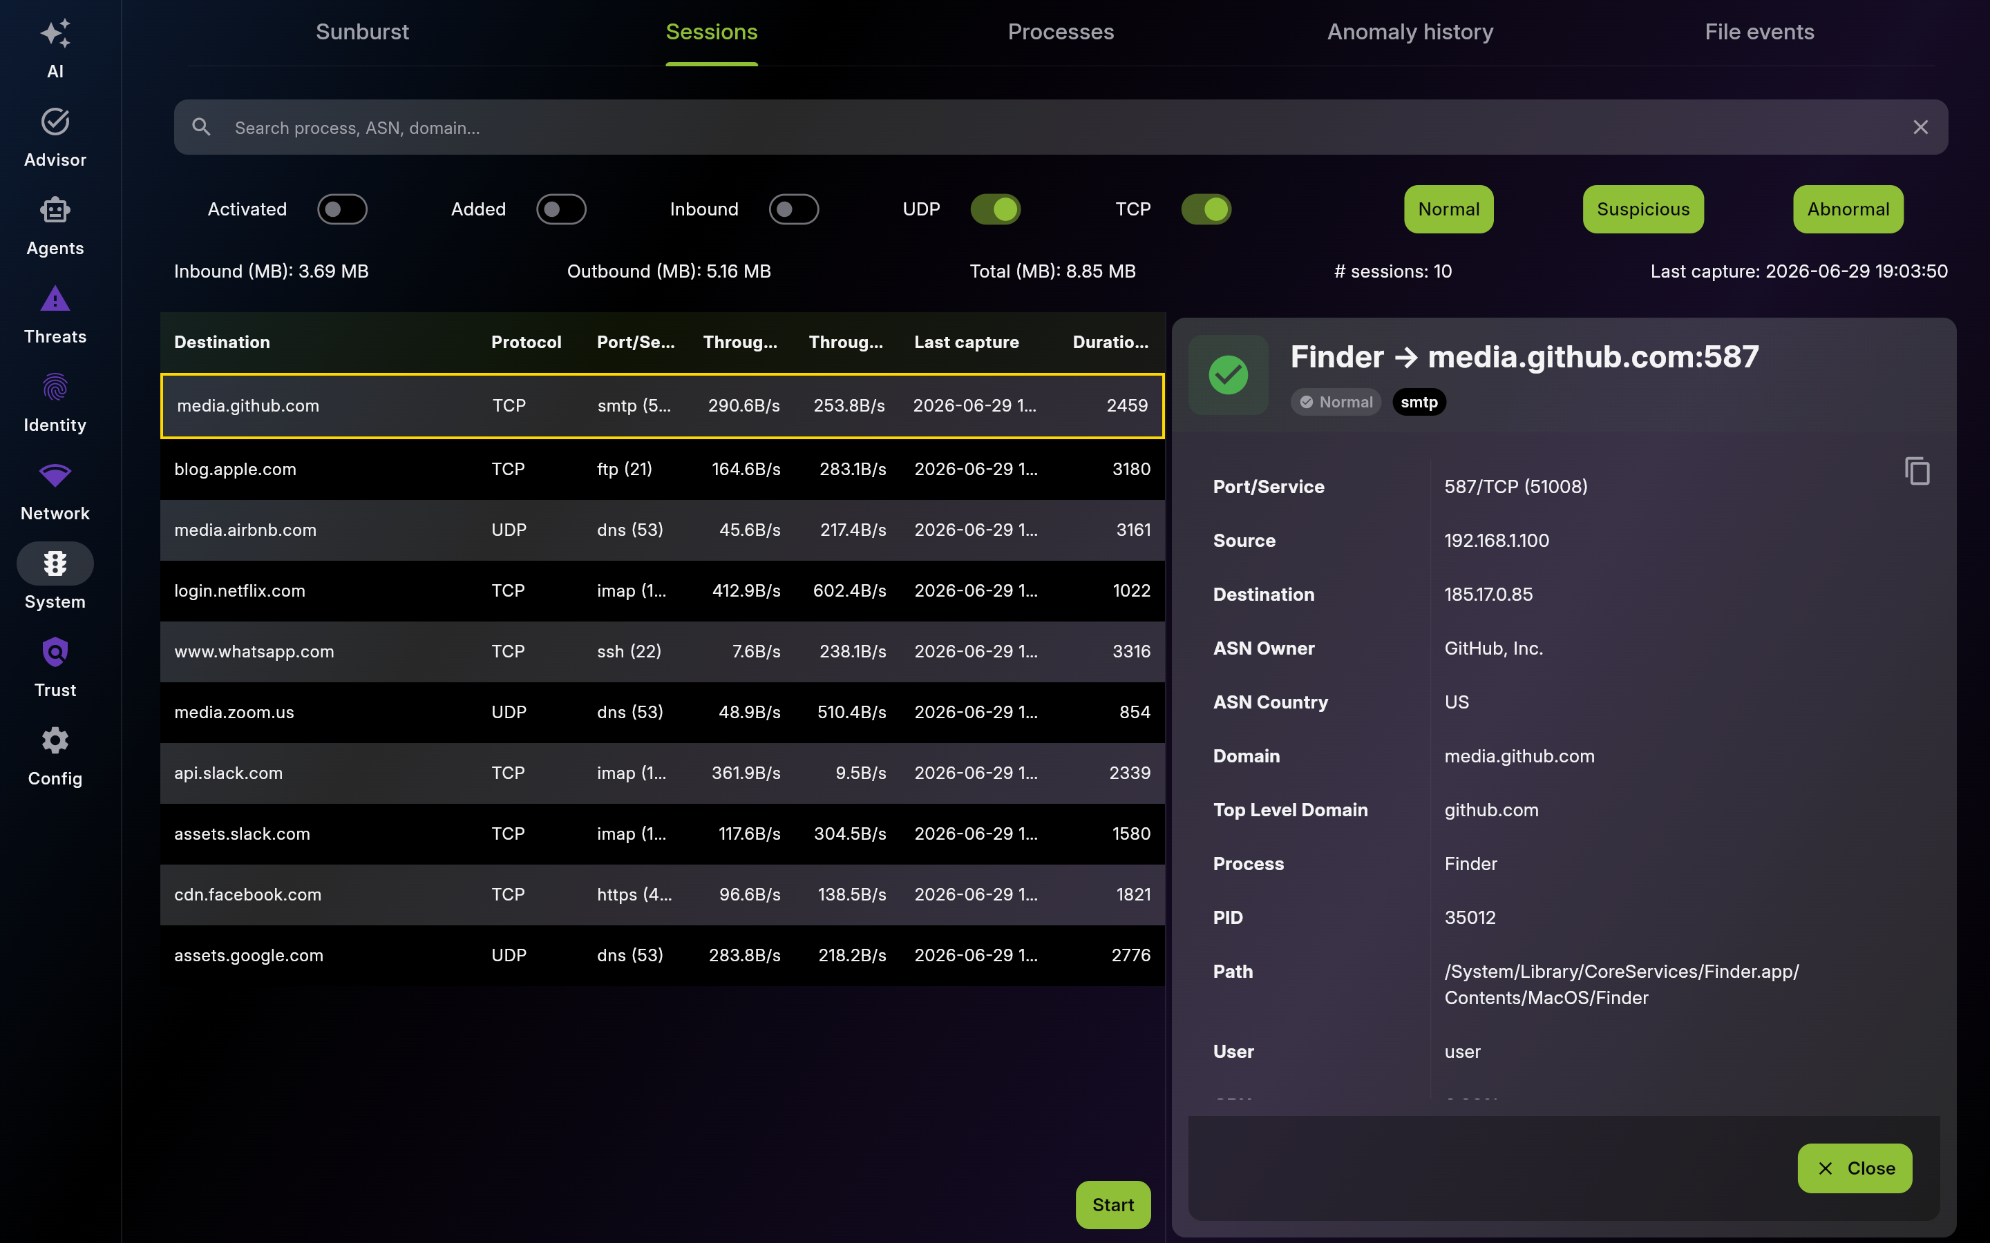This screenshot has height=1243, width=1990.
Task: Click the # sessions: 10 summary
Action: click(x=1392, y=271)
